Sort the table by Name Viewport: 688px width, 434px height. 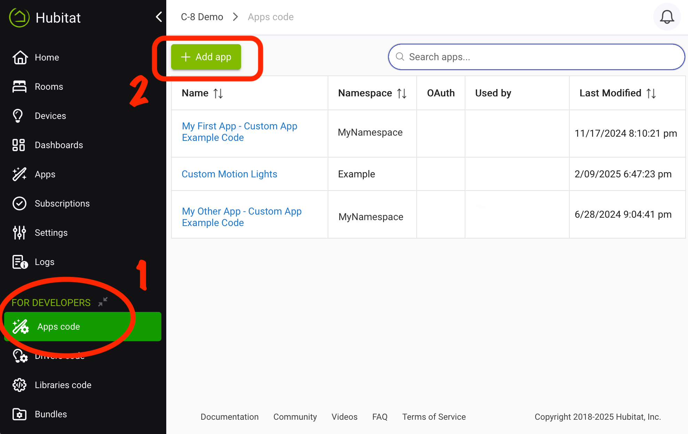tap(218, 93)
